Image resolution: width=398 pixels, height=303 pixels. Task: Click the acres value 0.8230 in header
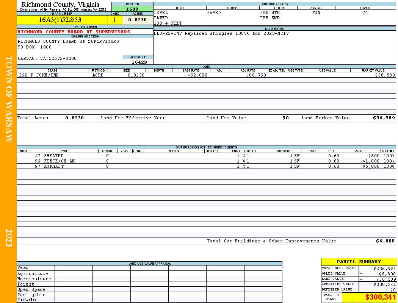click(x=137, y=20)
